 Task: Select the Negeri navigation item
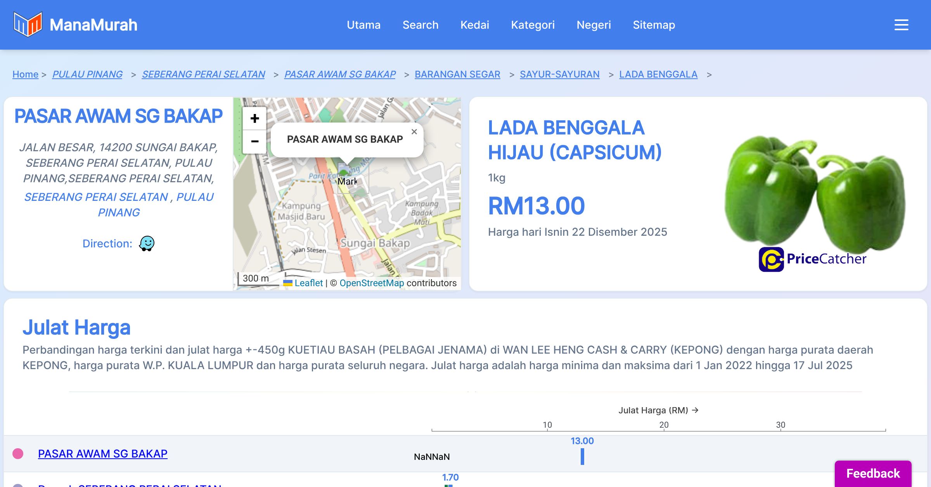pyautogui.click(x=594, y=25)
